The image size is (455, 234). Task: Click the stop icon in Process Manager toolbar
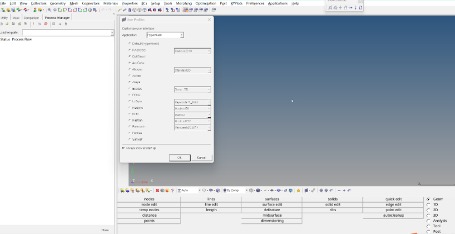click(x=45, y=24)
